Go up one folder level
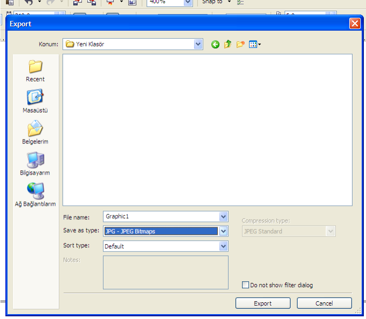This screenshot has width=366, height=319. [x=227, y=45]
